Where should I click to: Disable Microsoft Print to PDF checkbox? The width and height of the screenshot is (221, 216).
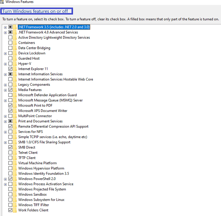coord(10,105)
